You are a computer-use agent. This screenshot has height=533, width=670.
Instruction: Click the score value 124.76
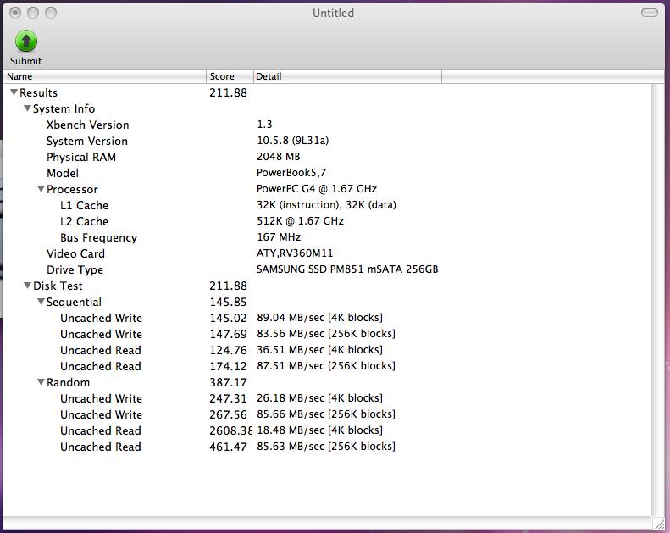(228, 351)
